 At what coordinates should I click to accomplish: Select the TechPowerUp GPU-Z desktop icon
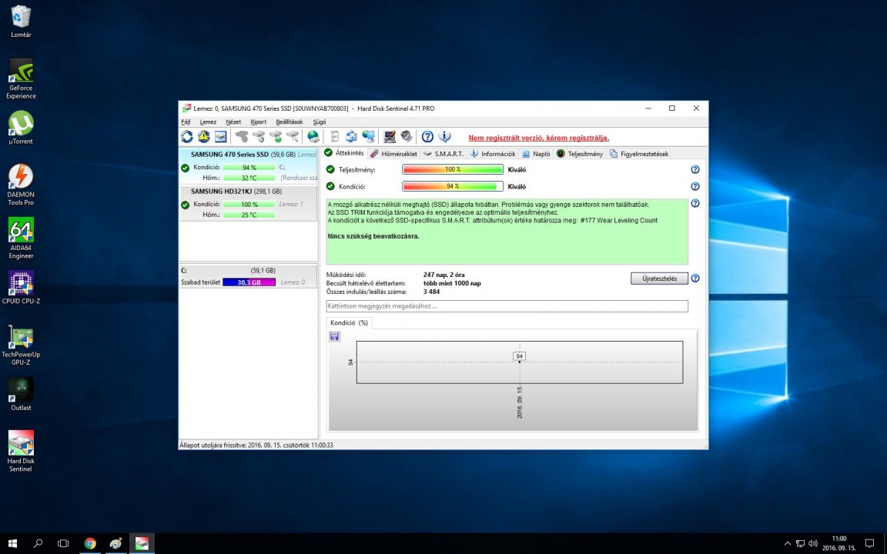pyautogui.click(x=21, y=345)
